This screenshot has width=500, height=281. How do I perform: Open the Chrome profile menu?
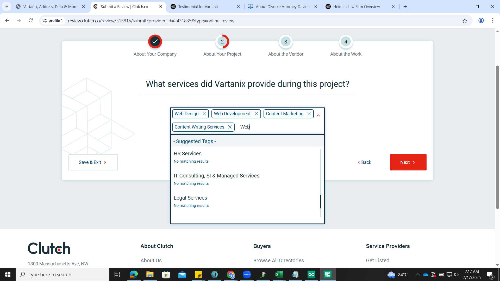[481, 21]
